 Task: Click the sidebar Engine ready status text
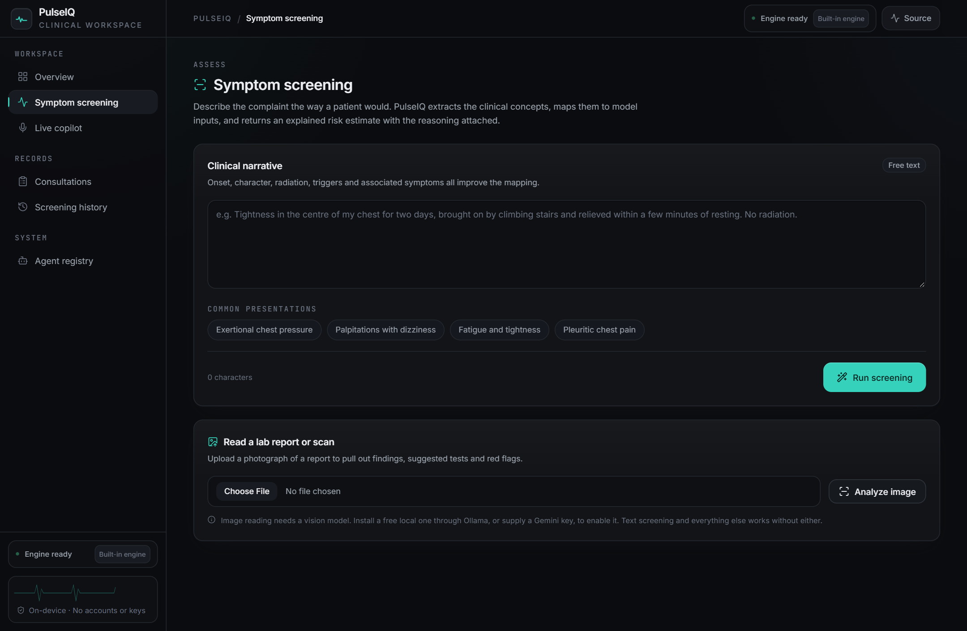click(x=48, y=554)
